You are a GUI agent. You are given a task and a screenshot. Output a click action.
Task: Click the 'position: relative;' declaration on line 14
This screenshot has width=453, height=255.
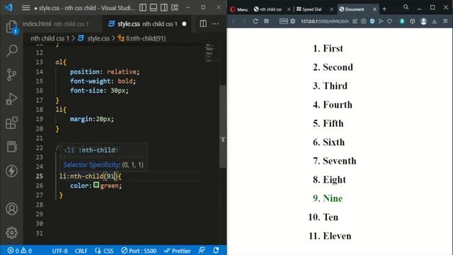click(x=105, y=72)
